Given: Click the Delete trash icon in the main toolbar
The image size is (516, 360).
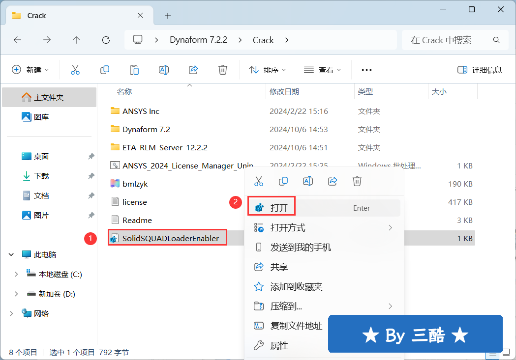Looking at the screenshot, I should click(223, 70).
